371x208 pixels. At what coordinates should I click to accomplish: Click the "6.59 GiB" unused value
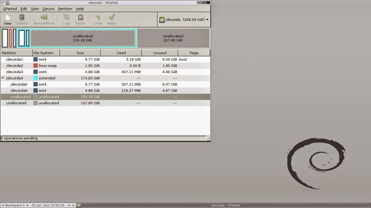point(169,59)
